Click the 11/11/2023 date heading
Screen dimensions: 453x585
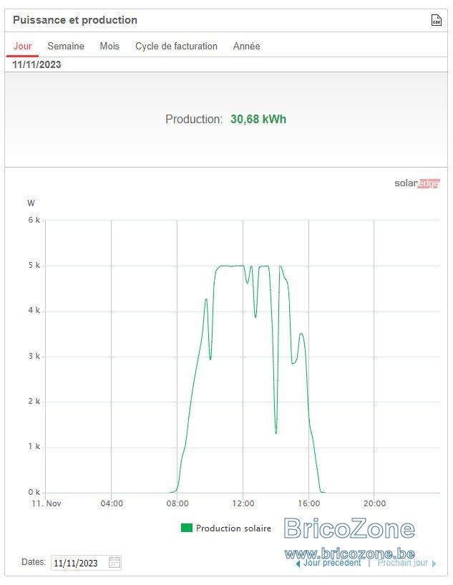pyautogui.click(x=36, y=64)
